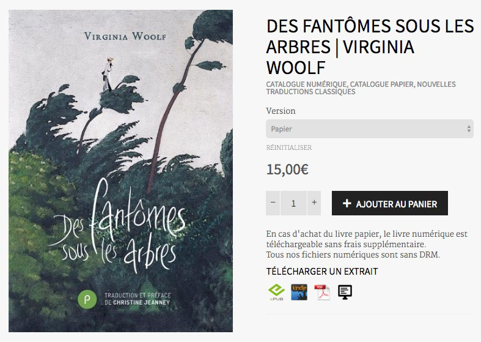
Task: Download the Kindle extract
Action: pyautogui.click(x=299, y=292)
